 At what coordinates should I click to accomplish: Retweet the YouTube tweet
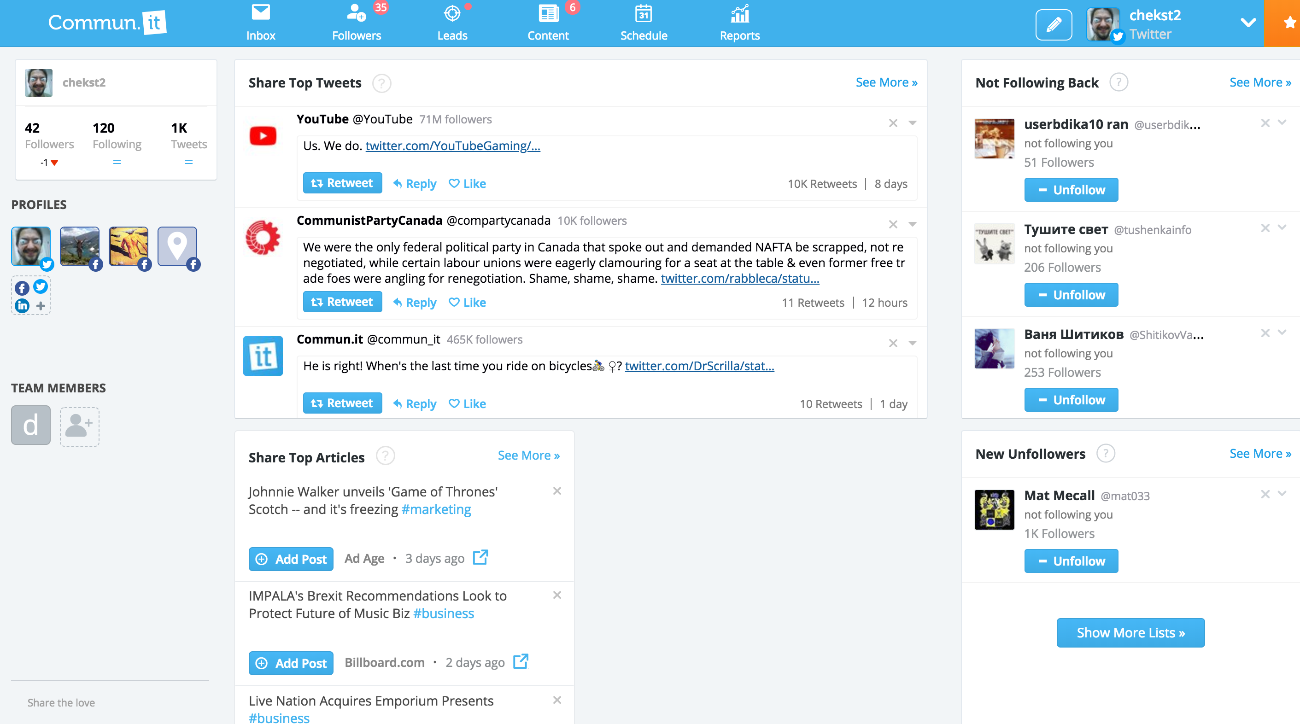[342, 183]
